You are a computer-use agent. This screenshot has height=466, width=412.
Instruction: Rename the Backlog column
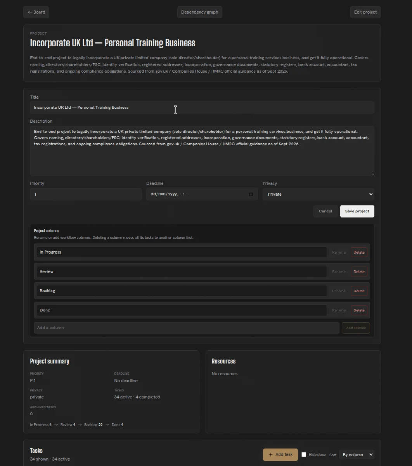coord(339,291)
